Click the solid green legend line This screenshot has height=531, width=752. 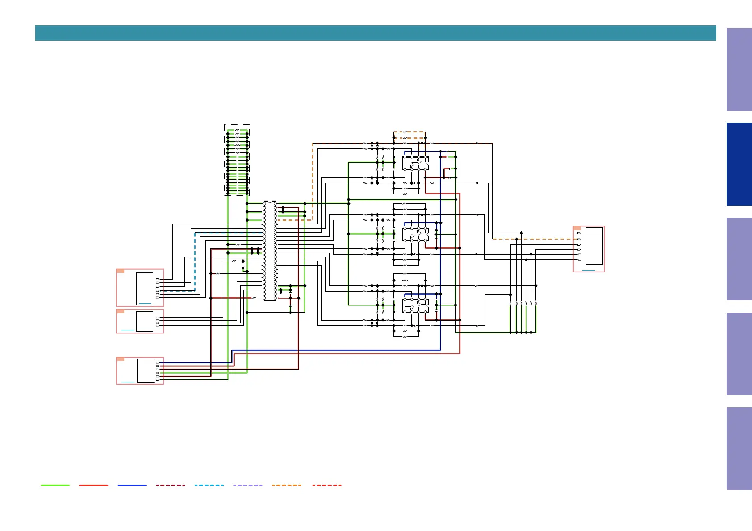tap(55, 485)
